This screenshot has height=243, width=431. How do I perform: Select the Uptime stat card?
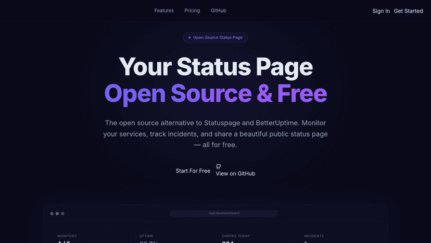point(173,237)
